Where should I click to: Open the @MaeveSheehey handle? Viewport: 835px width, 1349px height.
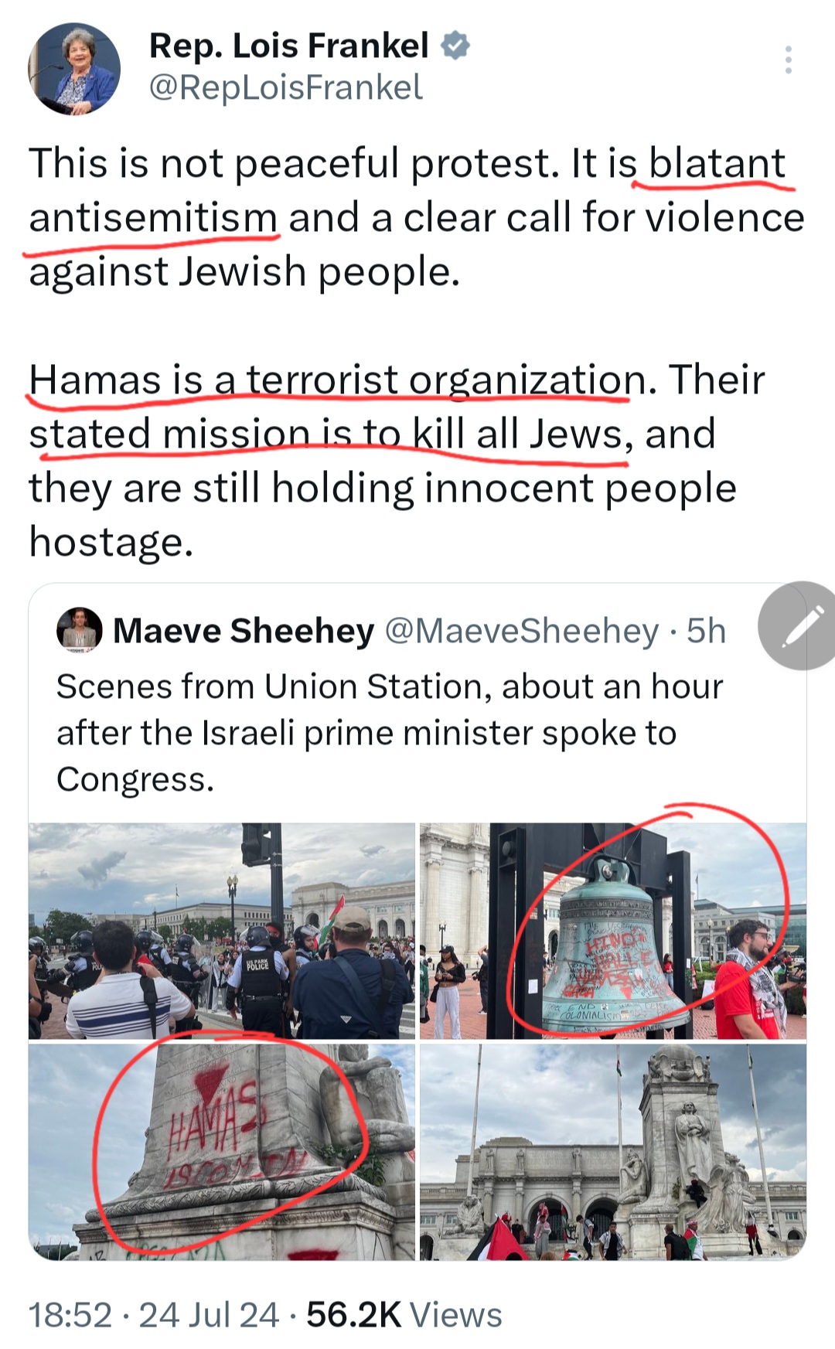click(522, 631)
